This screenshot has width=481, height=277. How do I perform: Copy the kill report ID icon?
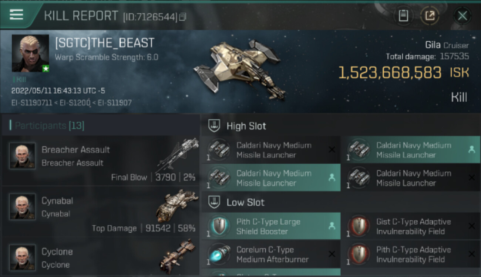pos(182,17)
